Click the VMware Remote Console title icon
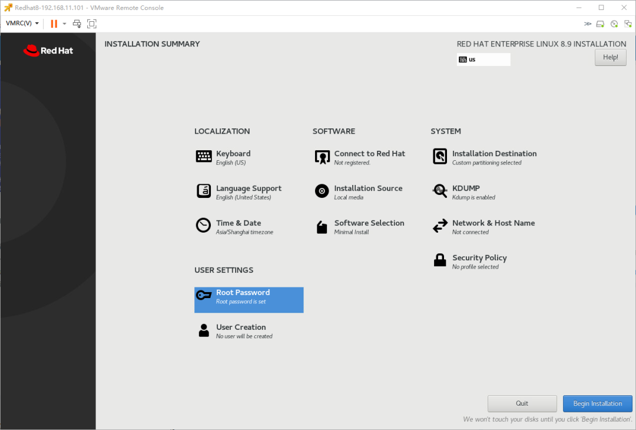The image size is (636, 430). (x=8, y=8)
